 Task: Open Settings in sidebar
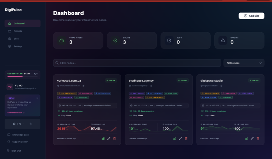click(x=23, y=46)
